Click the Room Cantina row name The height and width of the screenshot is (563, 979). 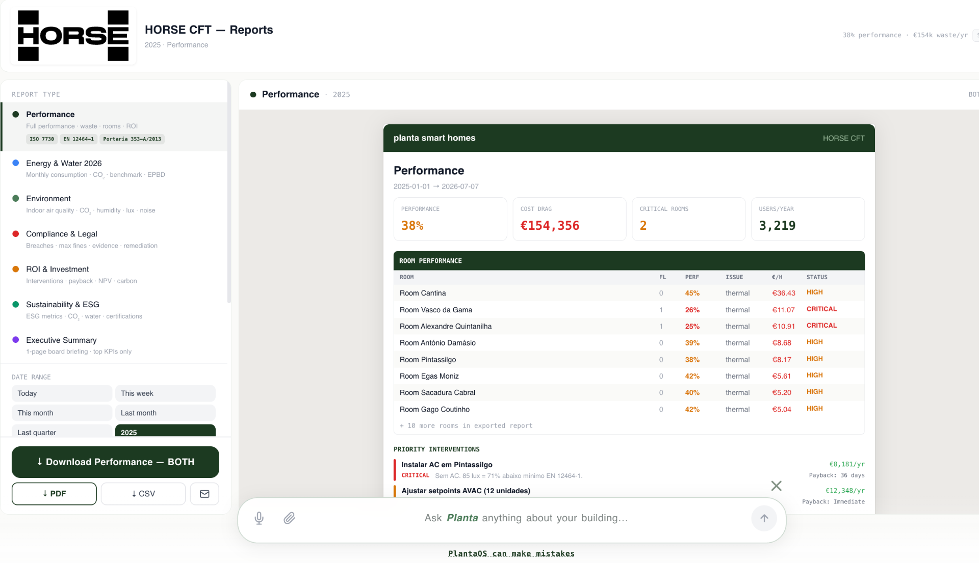(x=423, y=293)
